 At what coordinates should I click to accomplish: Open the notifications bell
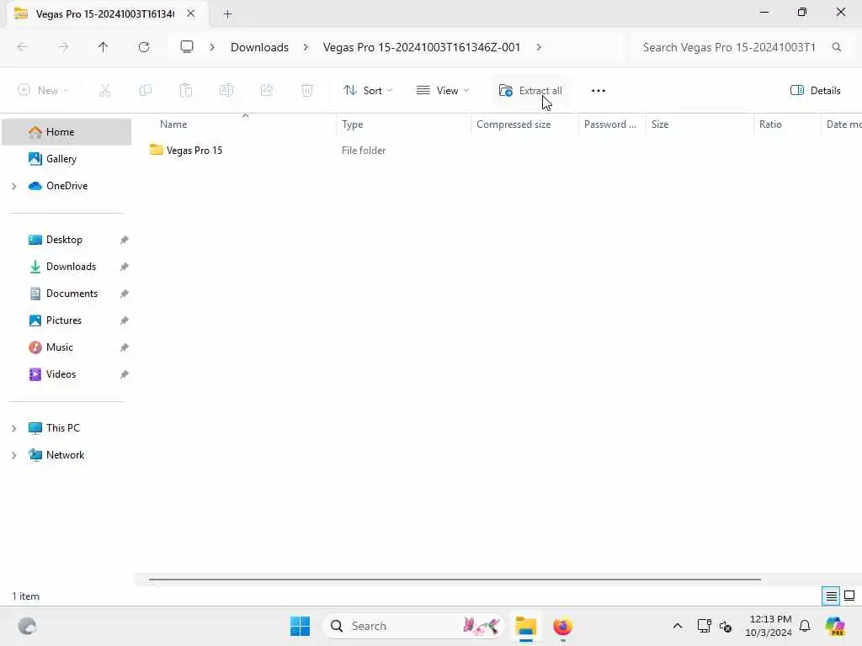pyautogui.click(x=805, y=626)
